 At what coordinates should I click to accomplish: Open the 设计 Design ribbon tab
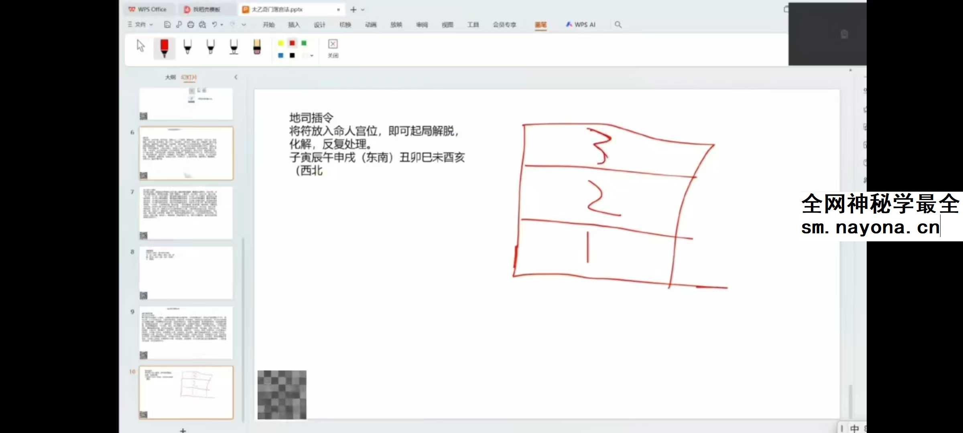tap(320, 25)
